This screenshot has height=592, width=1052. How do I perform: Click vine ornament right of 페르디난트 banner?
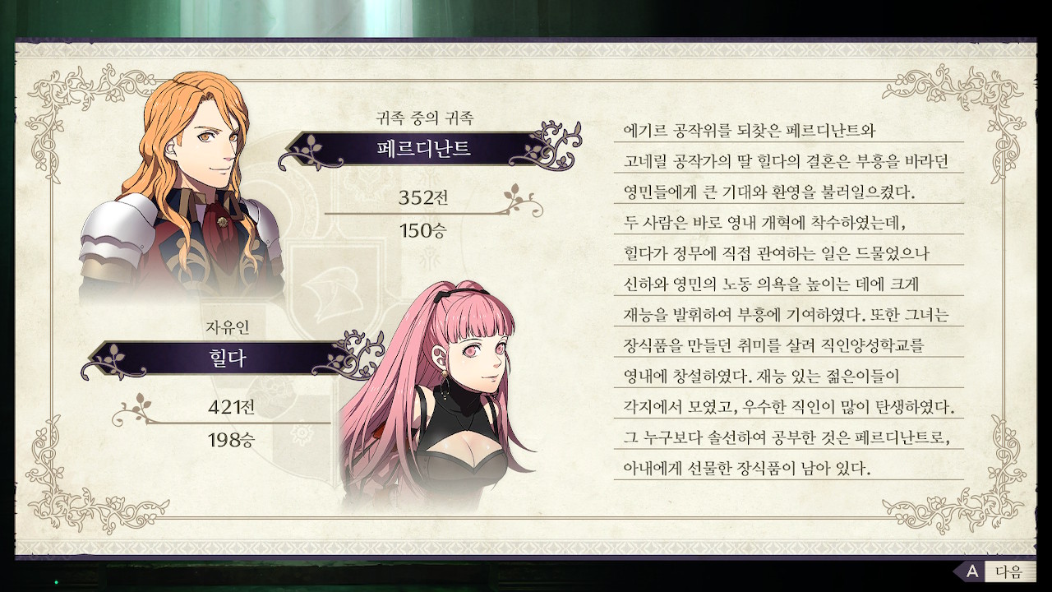point(557,144)
